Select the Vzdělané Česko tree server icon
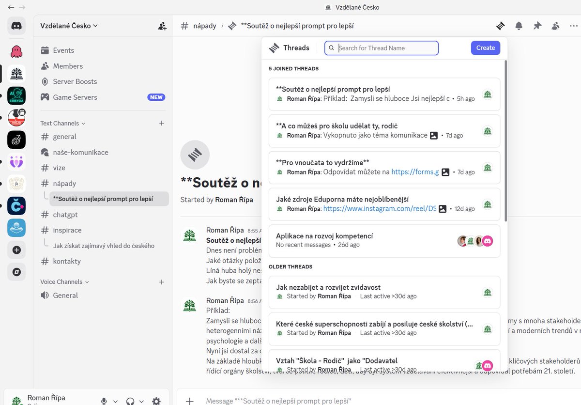This screenshot has height=405, width=581. tap(16, 73)
